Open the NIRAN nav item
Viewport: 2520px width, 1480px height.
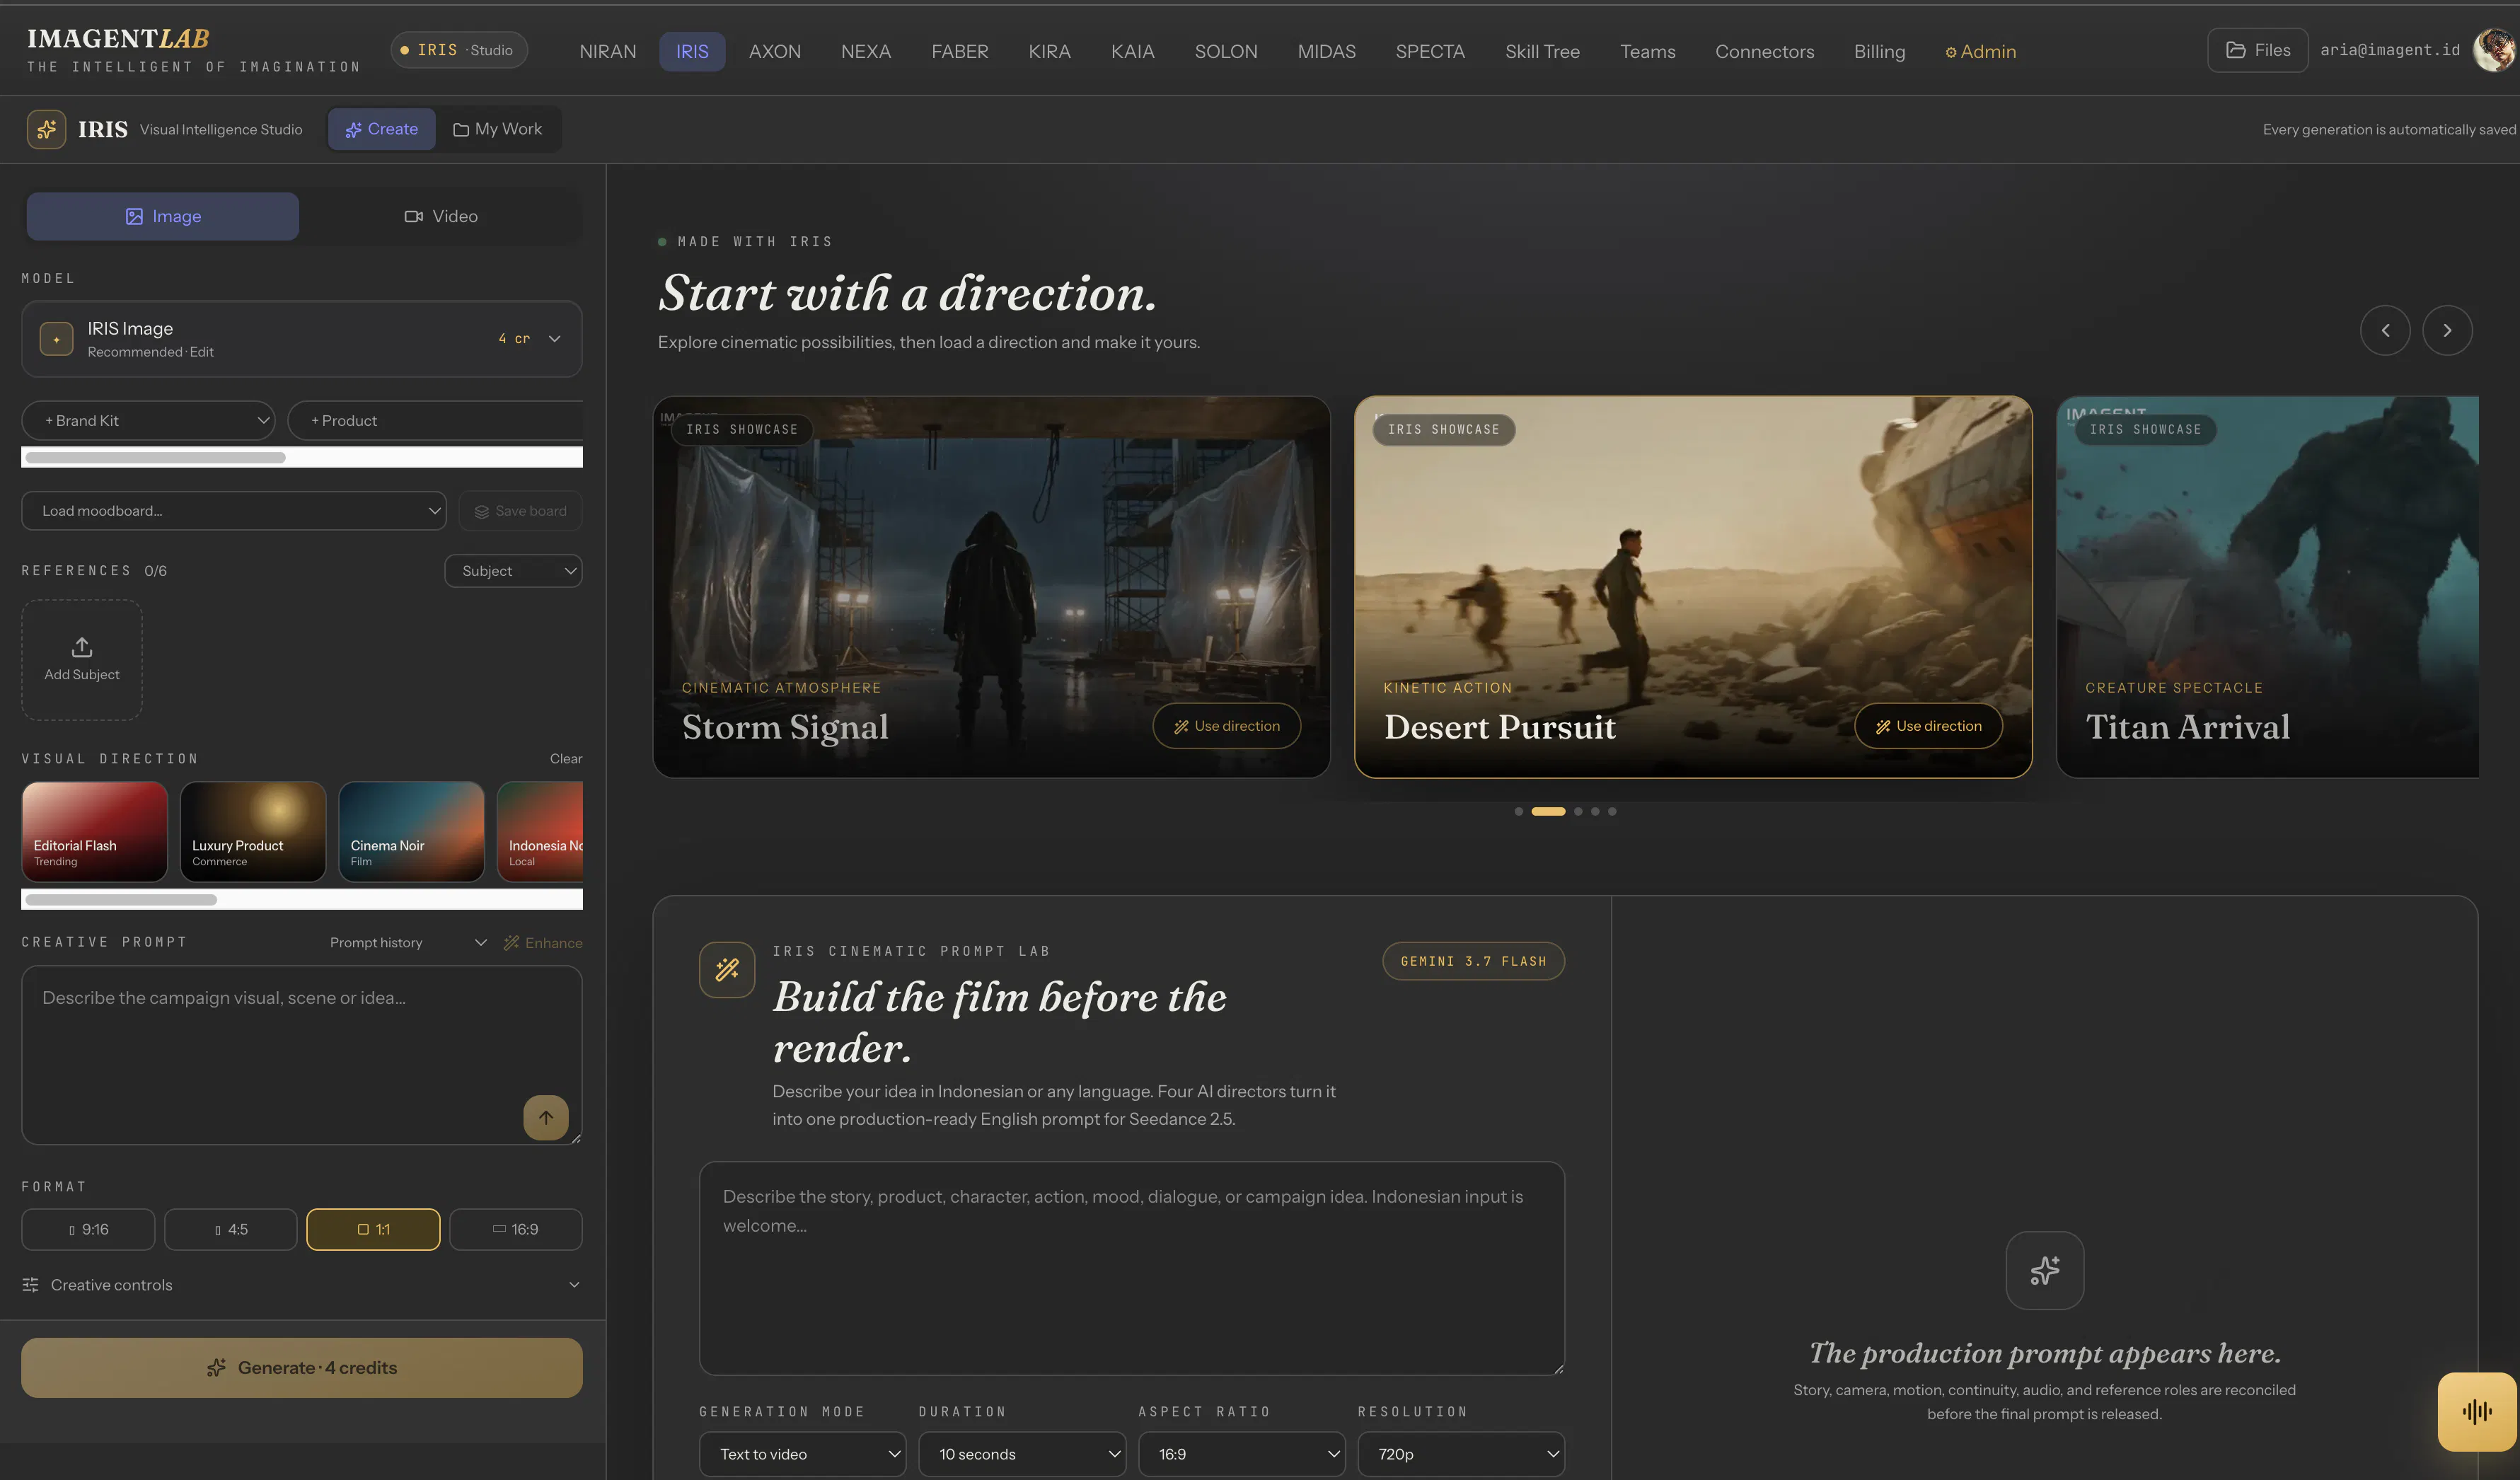[x=607, y=51]
